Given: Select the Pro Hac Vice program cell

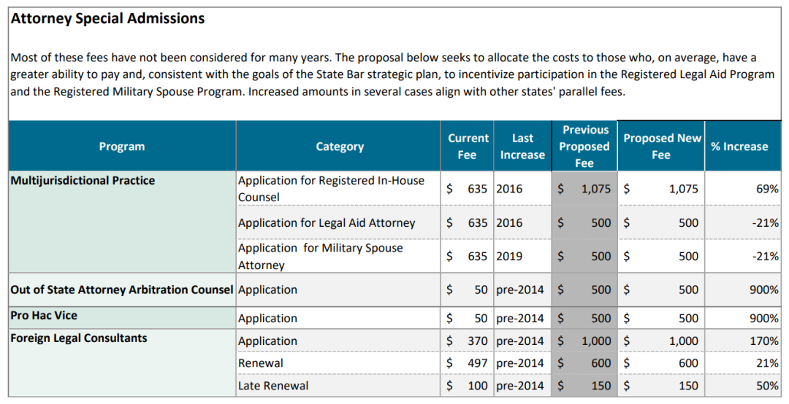Looking at the screenshot, I should (x=44, y=316).
